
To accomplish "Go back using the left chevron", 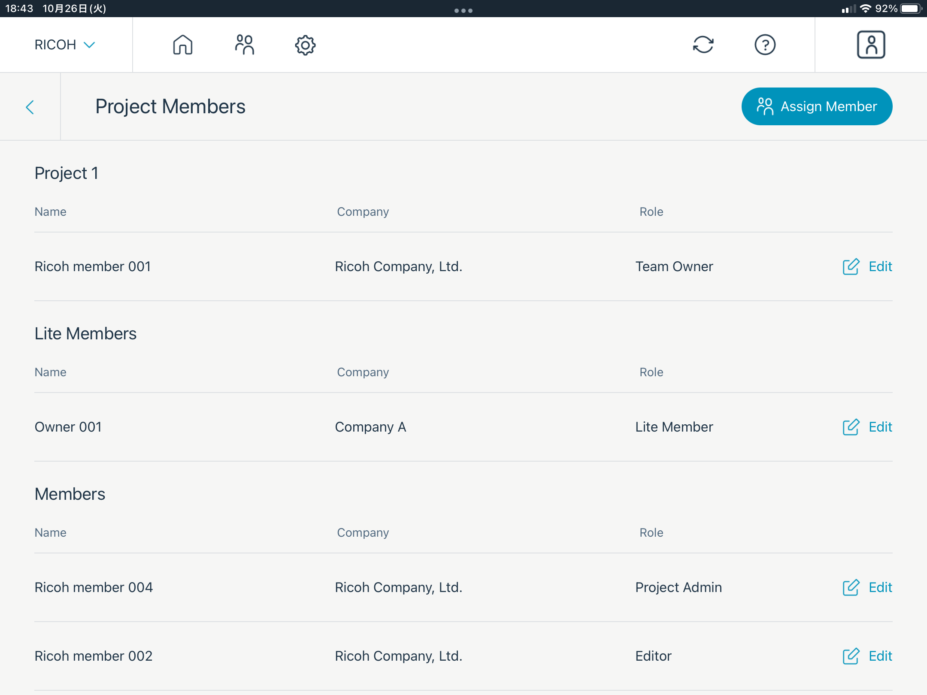I will pyautogui.click(x=30, y=107).
